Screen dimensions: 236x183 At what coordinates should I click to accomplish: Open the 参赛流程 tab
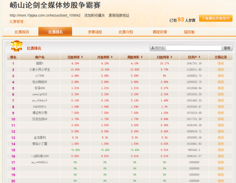(95, 32)
